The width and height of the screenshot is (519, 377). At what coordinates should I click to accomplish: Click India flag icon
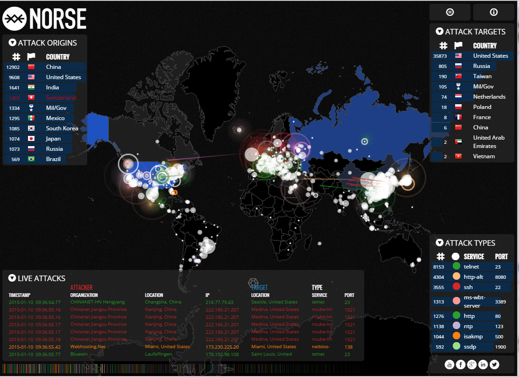click(31, 87)
